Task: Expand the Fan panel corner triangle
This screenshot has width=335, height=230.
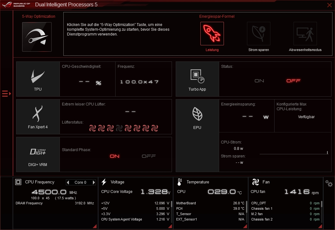Action: pos(320,227)
